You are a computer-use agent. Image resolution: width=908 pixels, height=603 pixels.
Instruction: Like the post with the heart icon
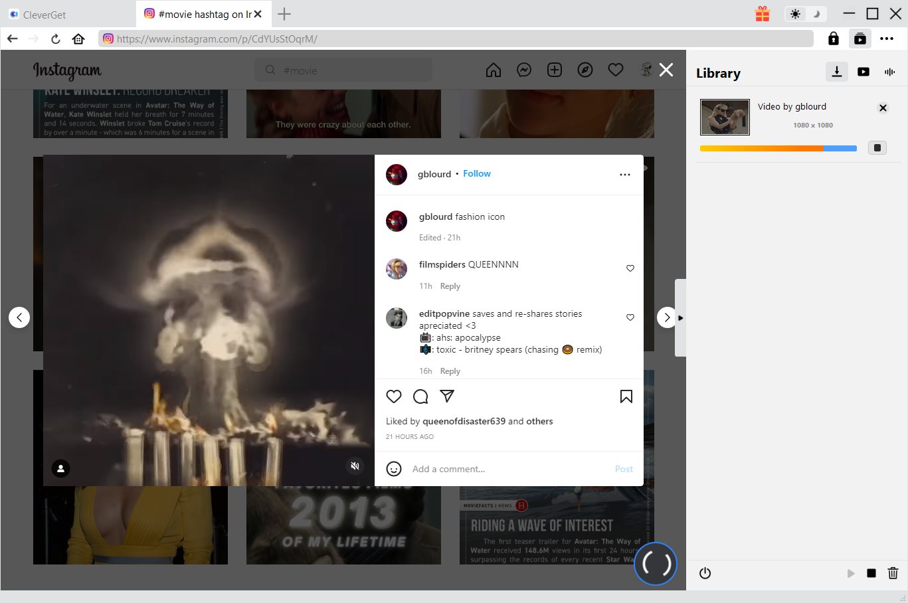pyautogui.click(x=394, y=396)
